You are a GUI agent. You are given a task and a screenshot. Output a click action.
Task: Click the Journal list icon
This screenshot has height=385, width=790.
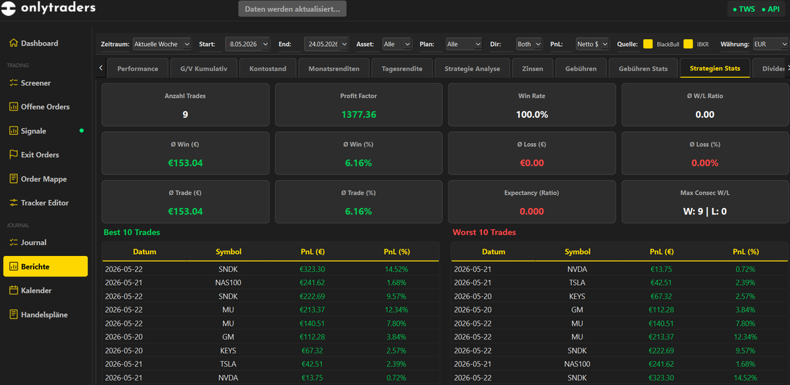point(13,242)
